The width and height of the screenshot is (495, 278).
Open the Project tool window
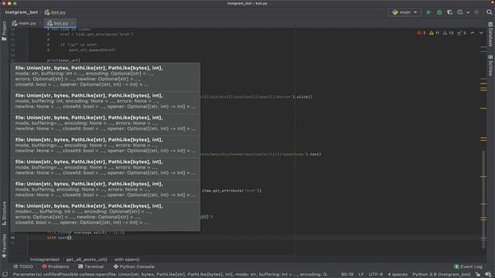(4, 31)
